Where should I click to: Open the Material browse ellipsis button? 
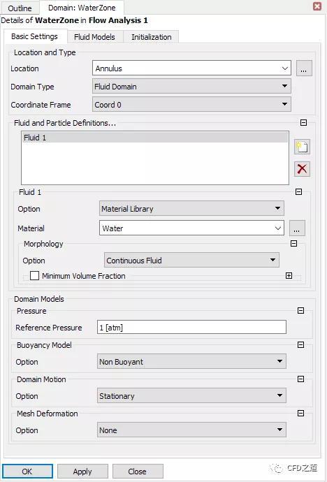click(x=297, y=228)
